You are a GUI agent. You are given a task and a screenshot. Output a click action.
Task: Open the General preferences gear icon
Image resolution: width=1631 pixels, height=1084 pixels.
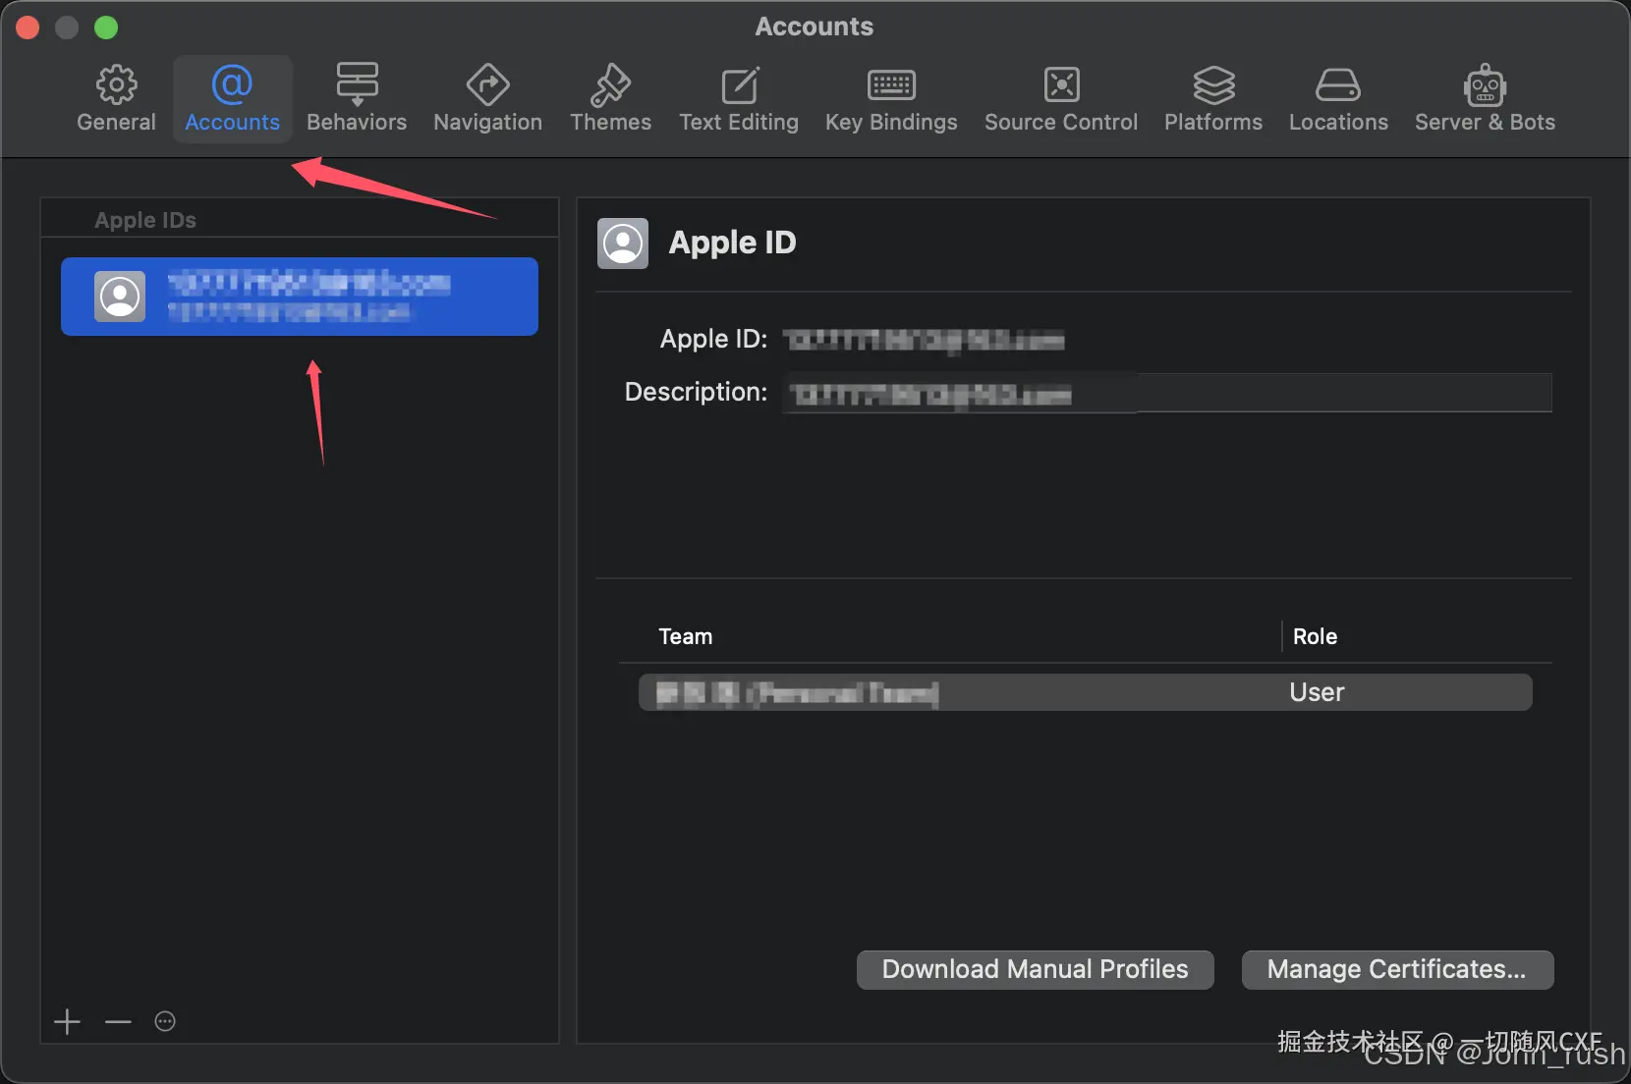116,84
